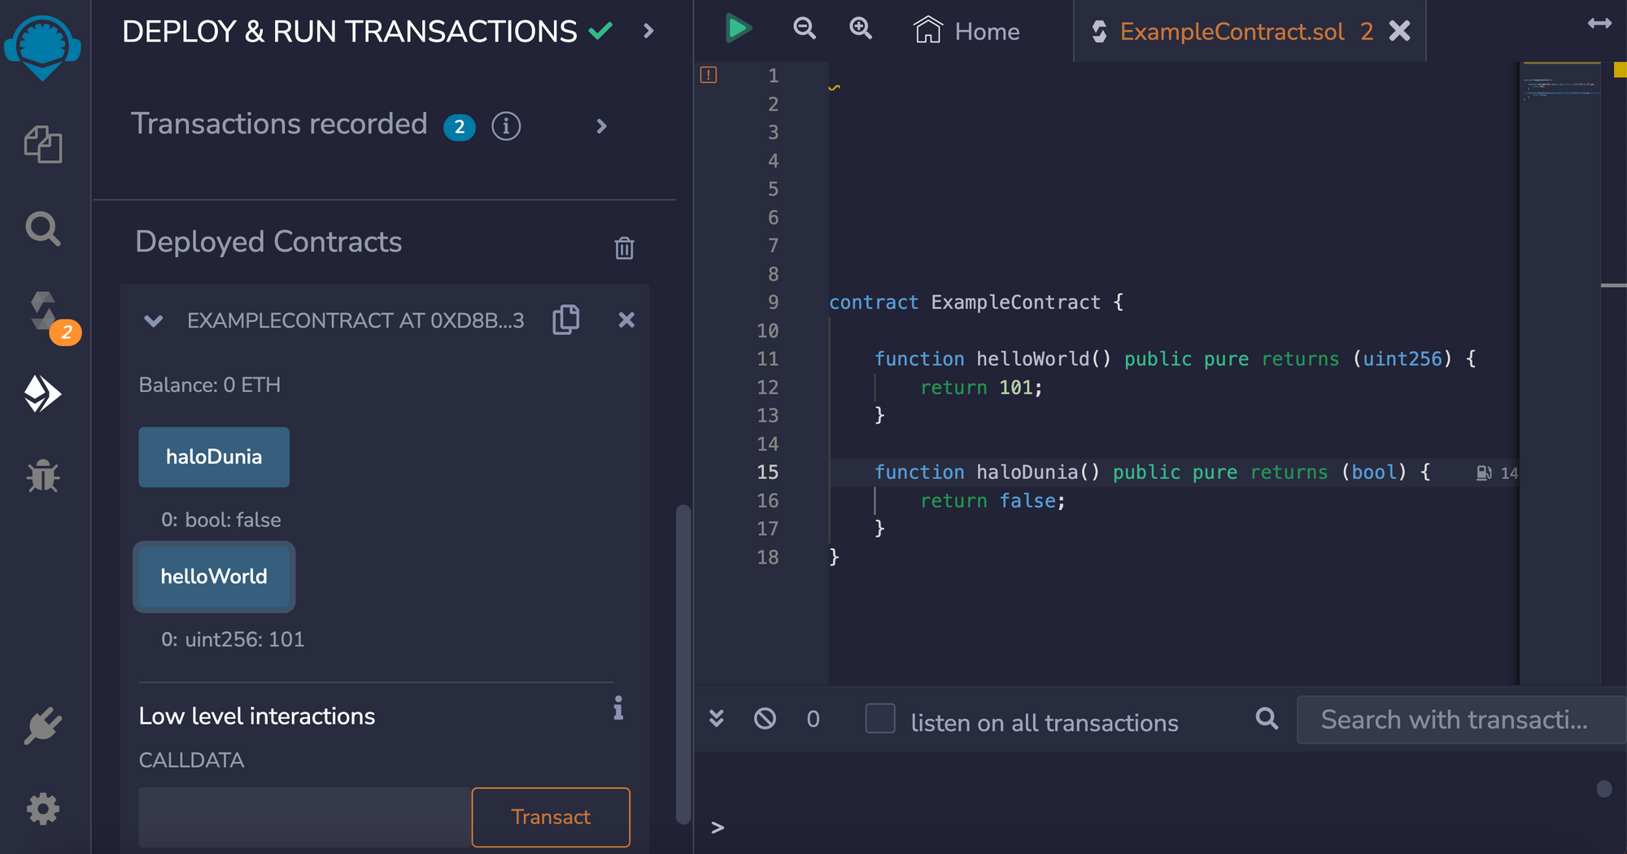Open the Plugin manager plug icon

(x=43, y=725)
